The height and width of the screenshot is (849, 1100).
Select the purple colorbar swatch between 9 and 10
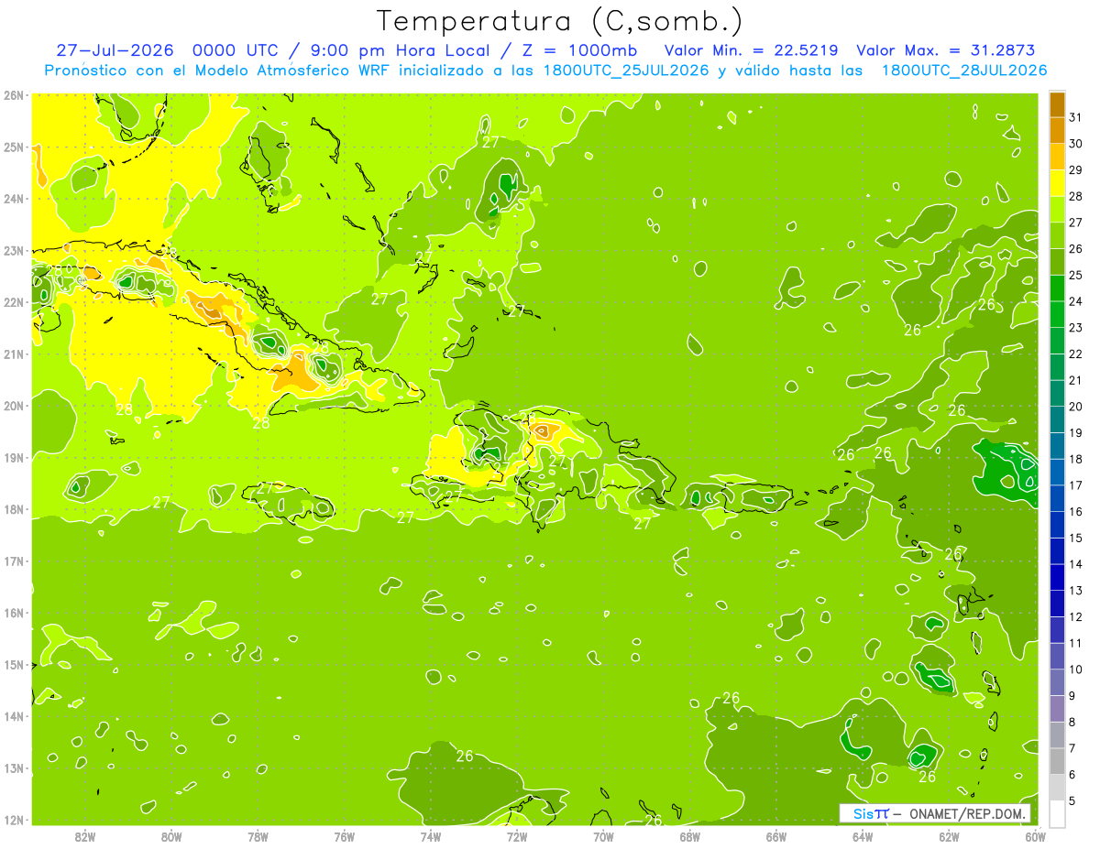[1057, 681]
